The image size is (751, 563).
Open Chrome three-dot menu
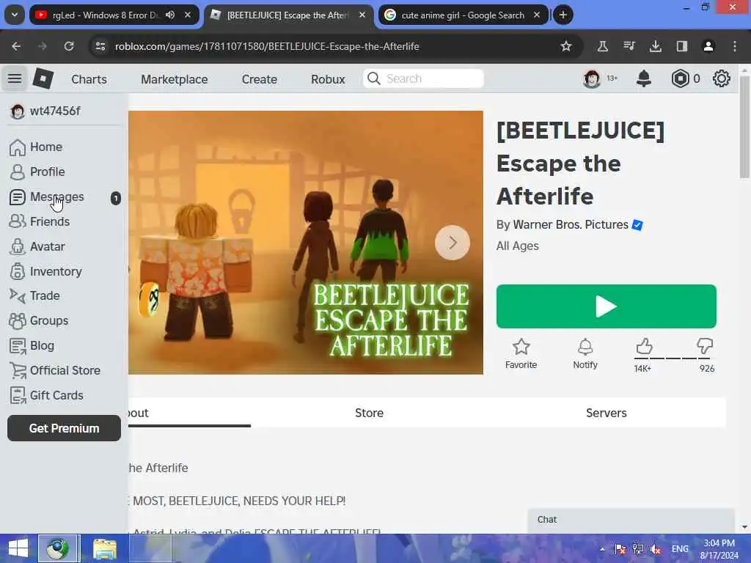735,46
